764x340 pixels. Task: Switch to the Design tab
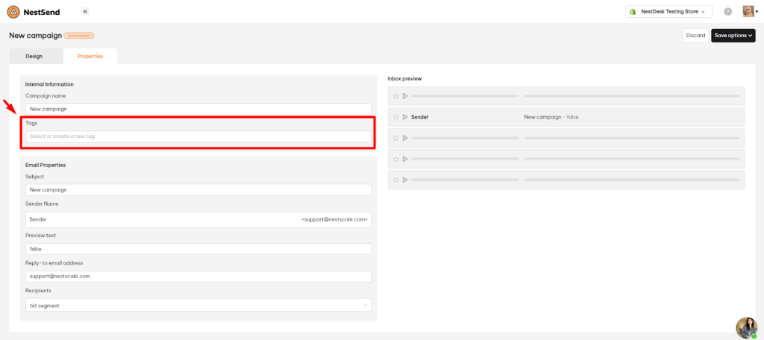tap(34, 56)
